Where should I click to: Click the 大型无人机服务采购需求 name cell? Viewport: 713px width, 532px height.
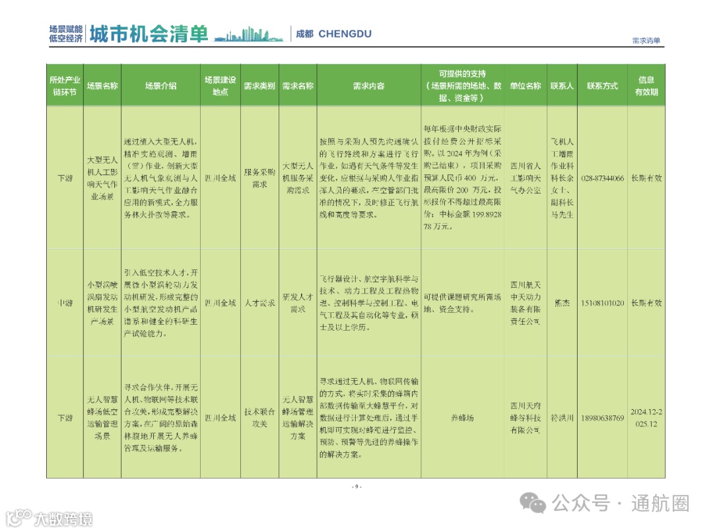click(297, 178)
